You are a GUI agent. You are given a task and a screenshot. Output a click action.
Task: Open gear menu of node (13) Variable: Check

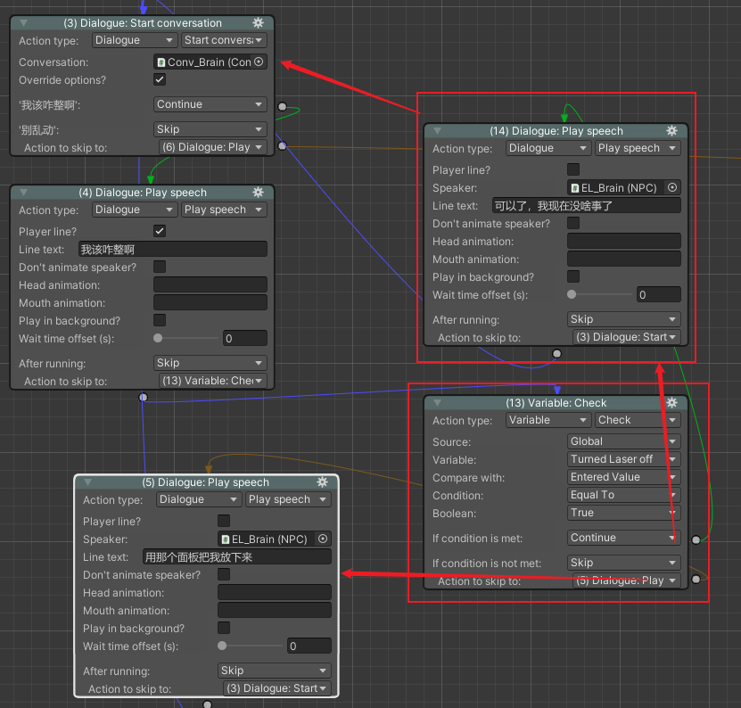pos(672,402)
